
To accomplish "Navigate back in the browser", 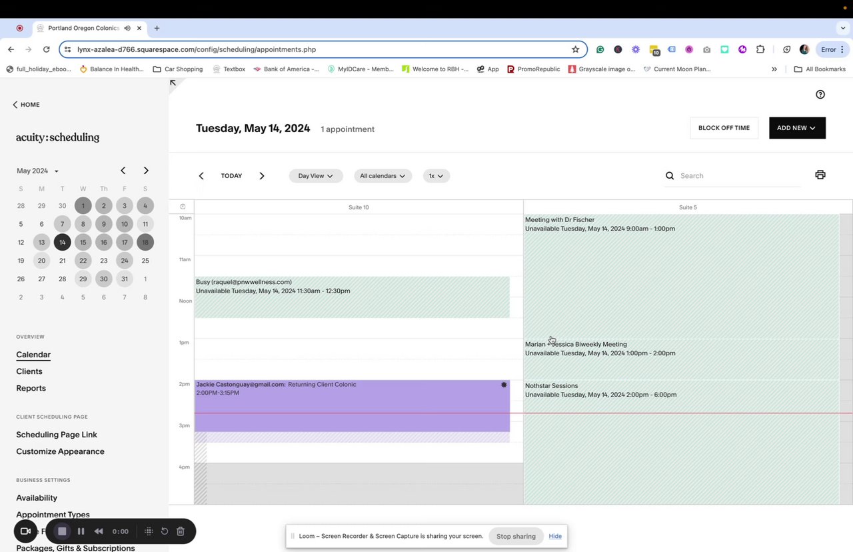I will click(11, 49).
